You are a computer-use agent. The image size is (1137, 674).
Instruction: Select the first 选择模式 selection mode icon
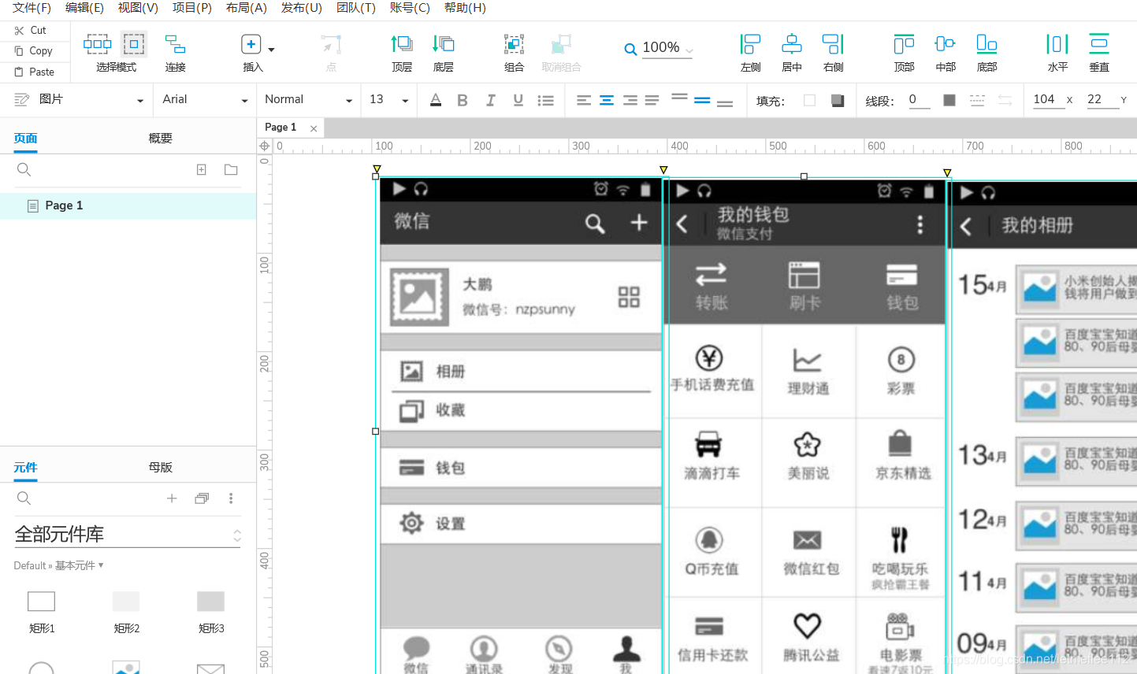pos(98,43)
